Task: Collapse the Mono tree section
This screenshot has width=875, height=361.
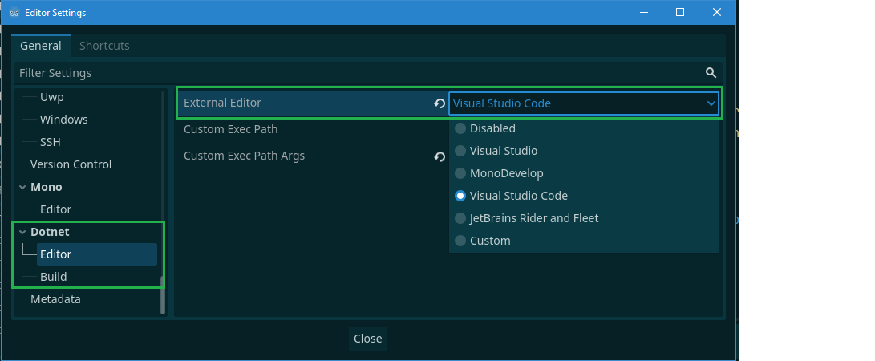Action: click(x=22, y=187)
